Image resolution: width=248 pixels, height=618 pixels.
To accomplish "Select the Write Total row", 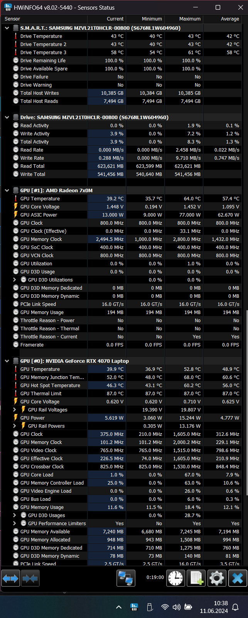I will coord(121,174).
